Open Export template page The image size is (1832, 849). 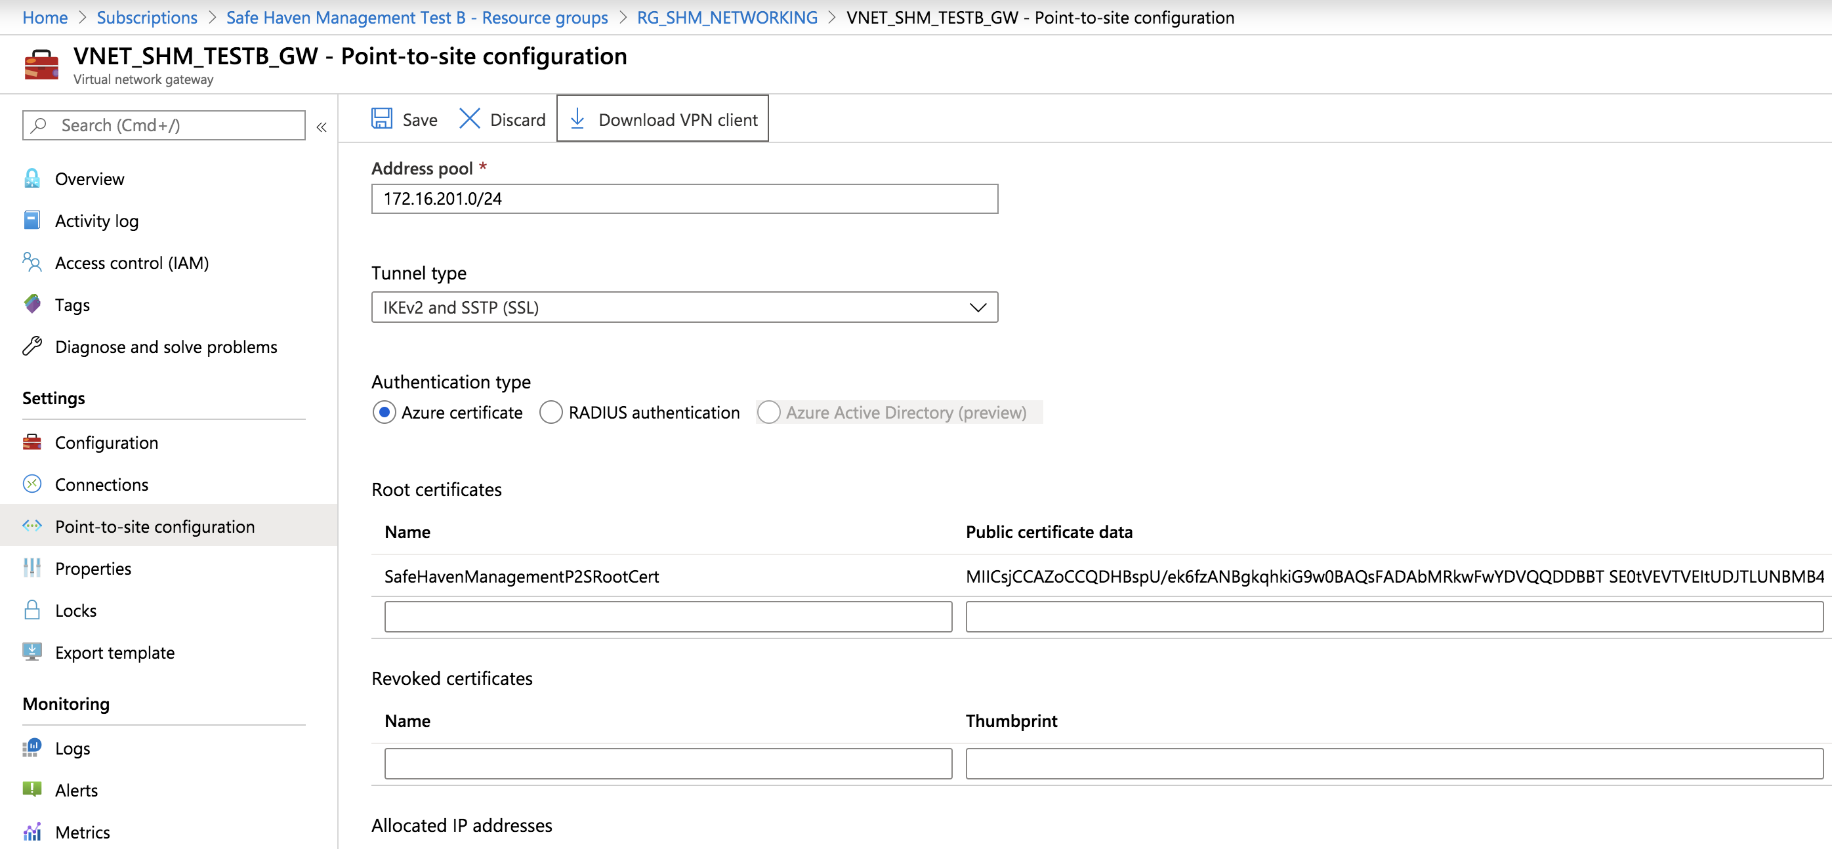tap(114, 653)
